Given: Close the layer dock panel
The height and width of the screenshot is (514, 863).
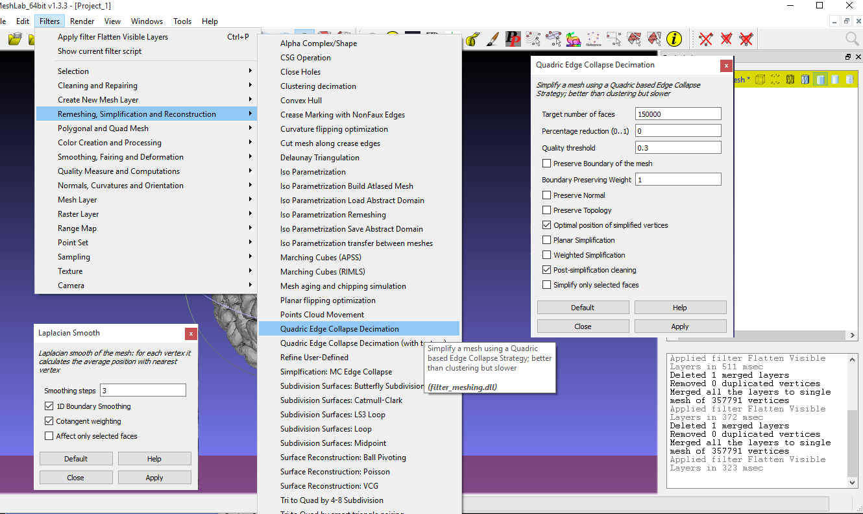Looking at the screenshot, I should 857,57.
